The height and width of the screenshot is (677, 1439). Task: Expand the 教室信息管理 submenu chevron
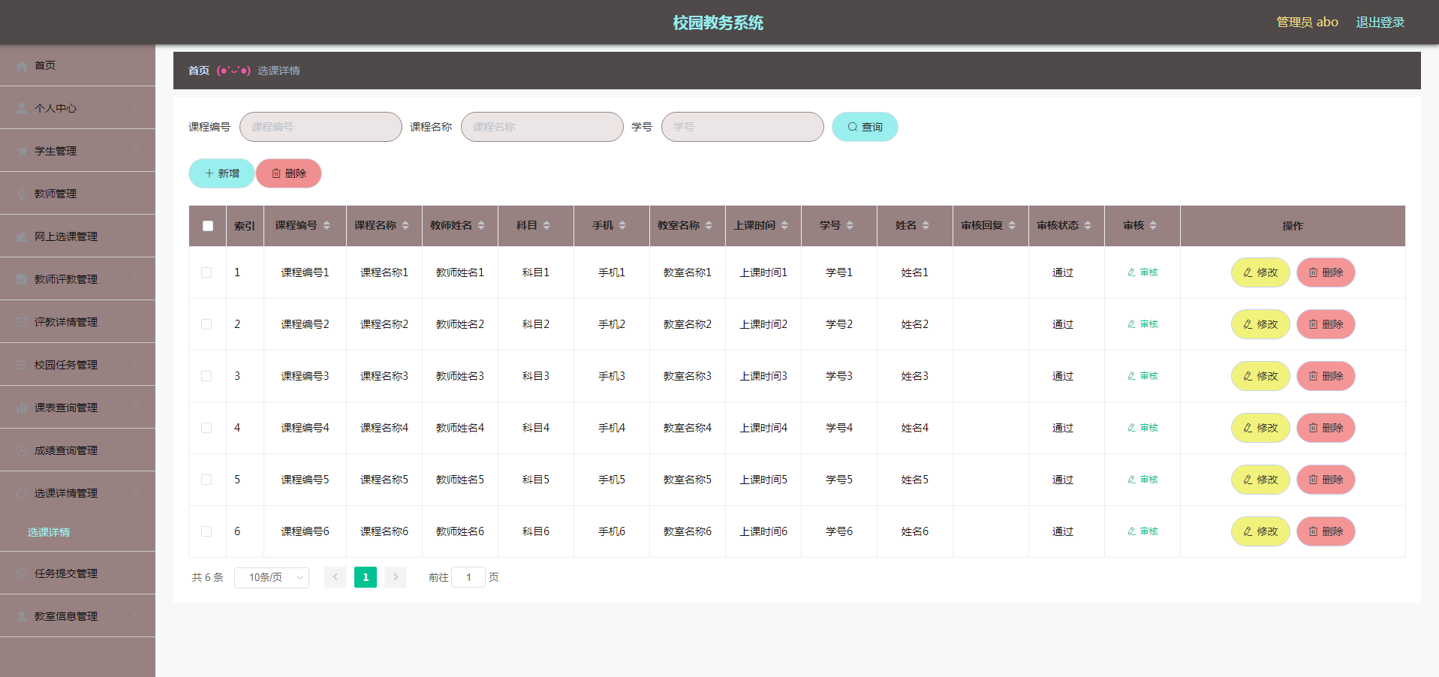[x=136, y=615]
